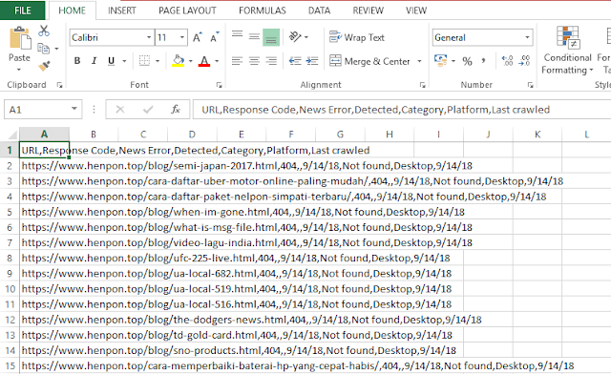Apply Percent Style
The height and width of the screenshot is (374, 611).
[467, 61]
